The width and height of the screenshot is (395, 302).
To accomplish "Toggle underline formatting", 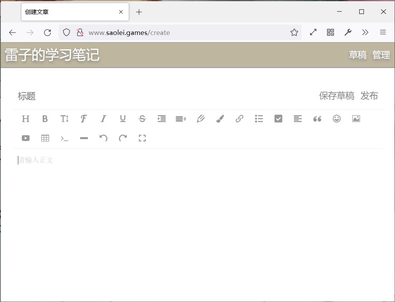I will (123, 119).
